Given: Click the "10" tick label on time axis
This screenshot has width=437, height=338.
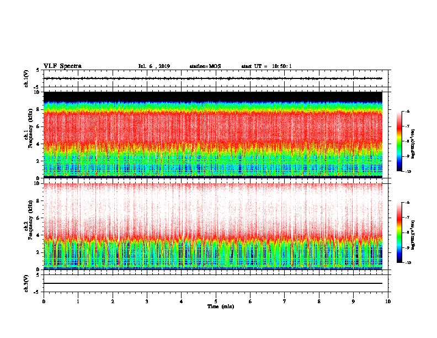Looking at the screenshot, I should pos(388,301).
